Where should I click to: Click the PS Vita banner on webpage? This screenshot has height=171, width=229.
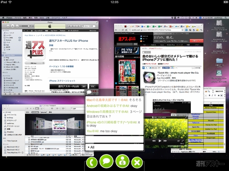click(x=127, y=51)
